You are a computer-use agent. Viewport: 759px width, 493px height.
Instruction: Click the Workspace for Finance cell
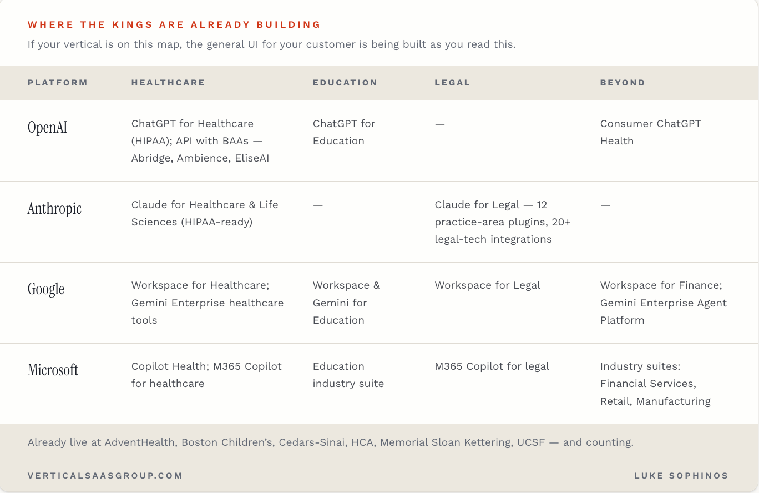coord(664,303)
